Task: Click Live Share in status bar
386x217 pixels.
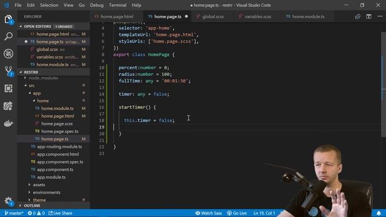Action: (60, 213)
